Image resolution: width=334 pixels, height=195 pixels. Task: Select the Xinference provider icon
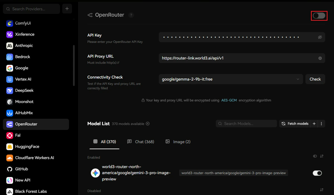click(x=10, y=34)
